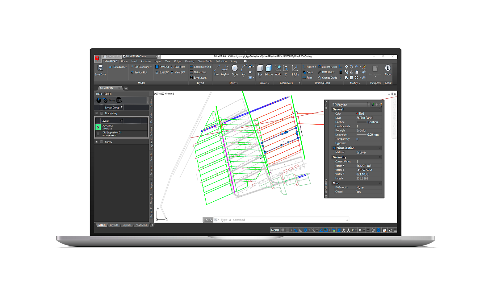
Task: Select the vertical Entities side tab
Action: [151, 103]
